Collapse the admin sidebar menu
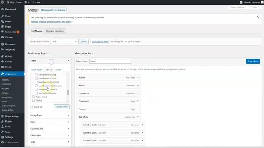The width and height of the screenshot is (264, 148). (x=12, y=143)
